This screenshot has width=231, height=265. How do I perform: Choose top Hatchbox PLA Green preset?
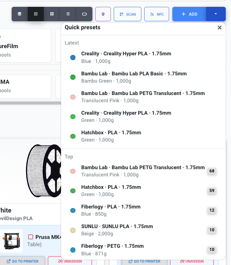tap(143, 191)
